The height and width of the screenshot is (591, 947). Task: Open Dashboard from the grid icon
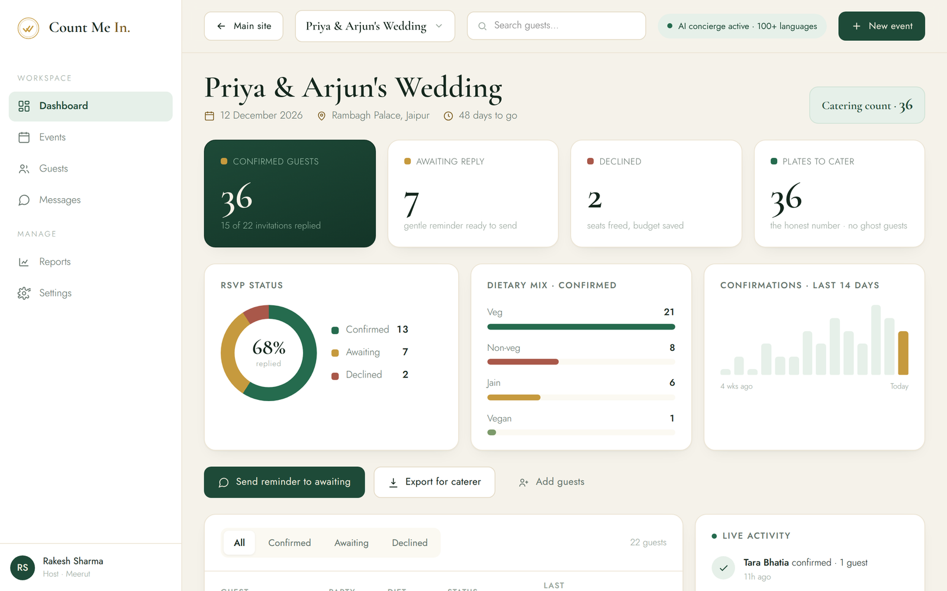coord(24,106)
